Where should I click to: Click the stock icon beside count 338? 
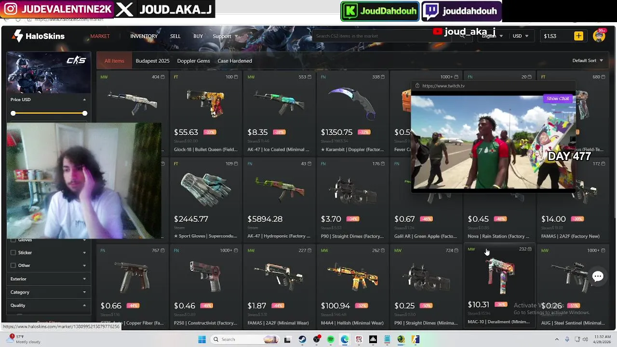[383, 77]
